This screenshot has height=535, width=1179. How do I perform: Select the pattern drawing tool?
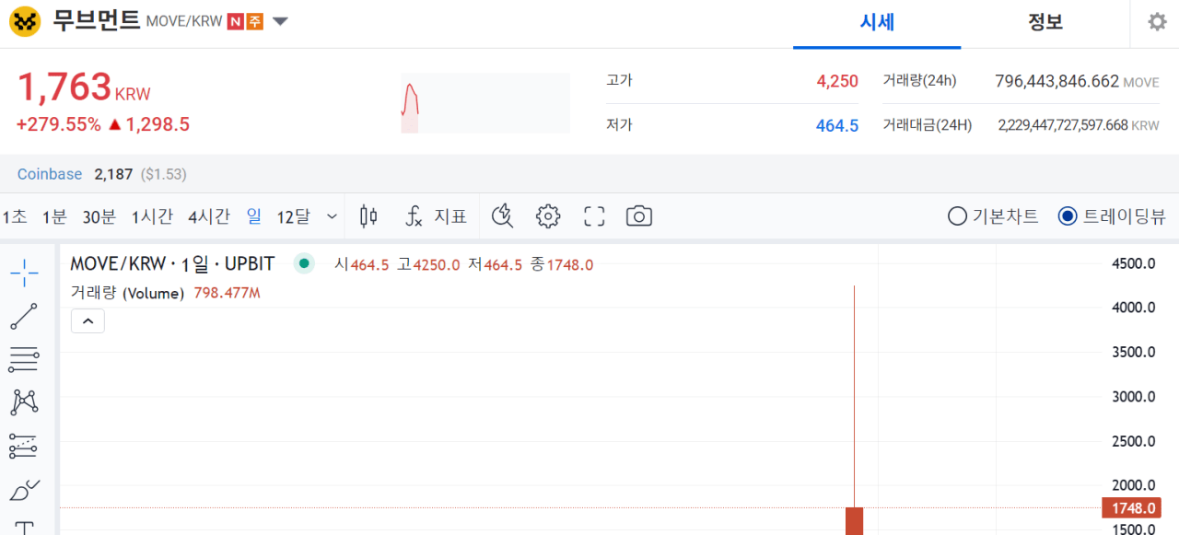24,402
